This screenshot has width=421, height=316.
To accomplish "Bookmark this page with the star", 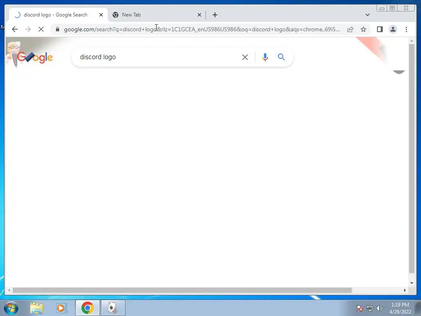I will tap(363, 29).
